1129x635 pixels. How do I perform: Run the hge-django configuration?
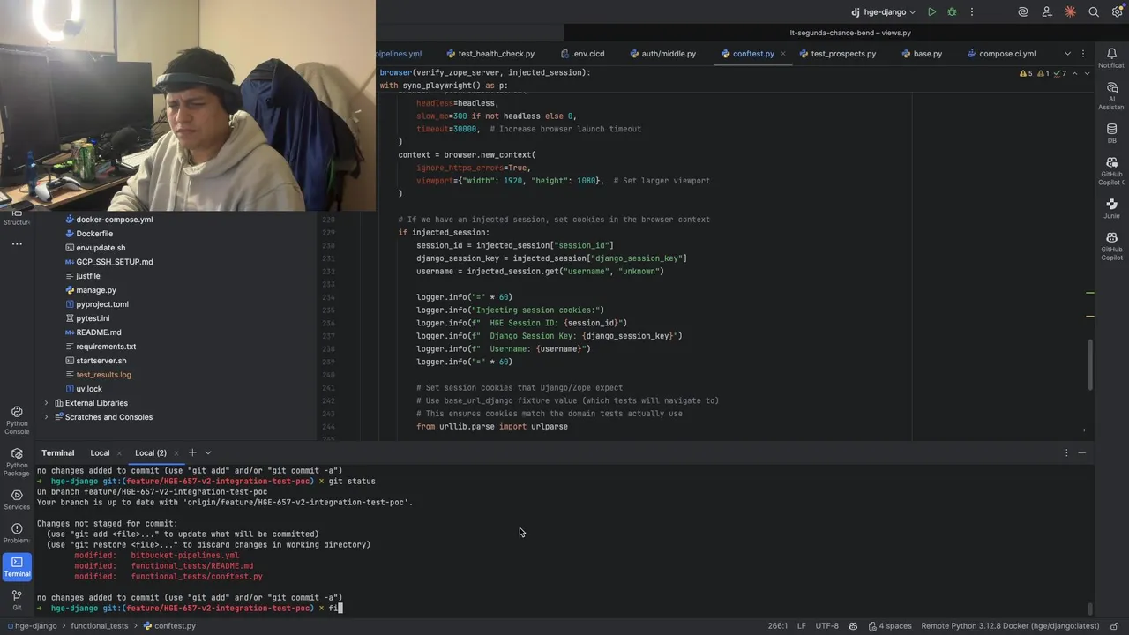point(931,12)
